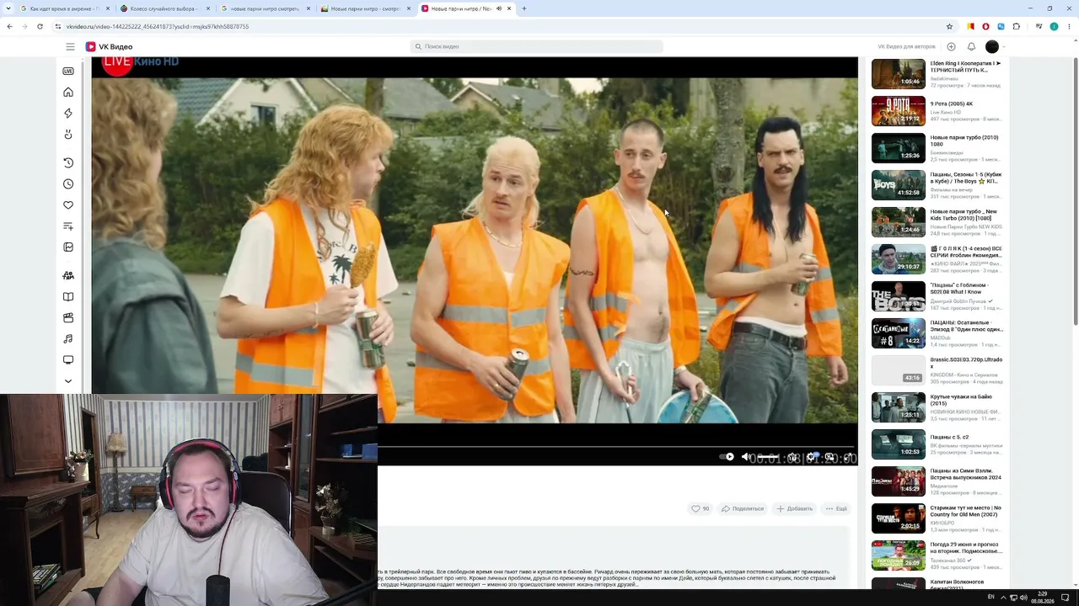Bookmark this page with the star icon

(x=949, y=26)
